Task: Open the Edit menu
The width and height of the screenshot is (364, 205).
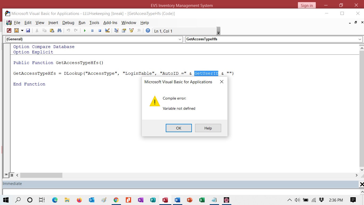Action: coord(28,23)
